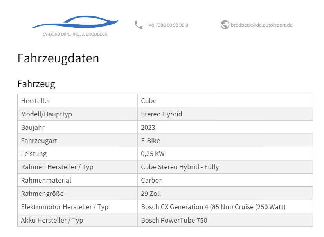Select the Rahmenmaterial value Carbon
Viewport: 324px width, 237px height.
[225, 180]
